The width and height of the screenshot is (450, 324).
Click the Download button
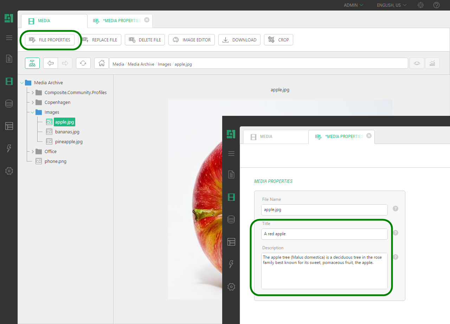tap(239, 40)
